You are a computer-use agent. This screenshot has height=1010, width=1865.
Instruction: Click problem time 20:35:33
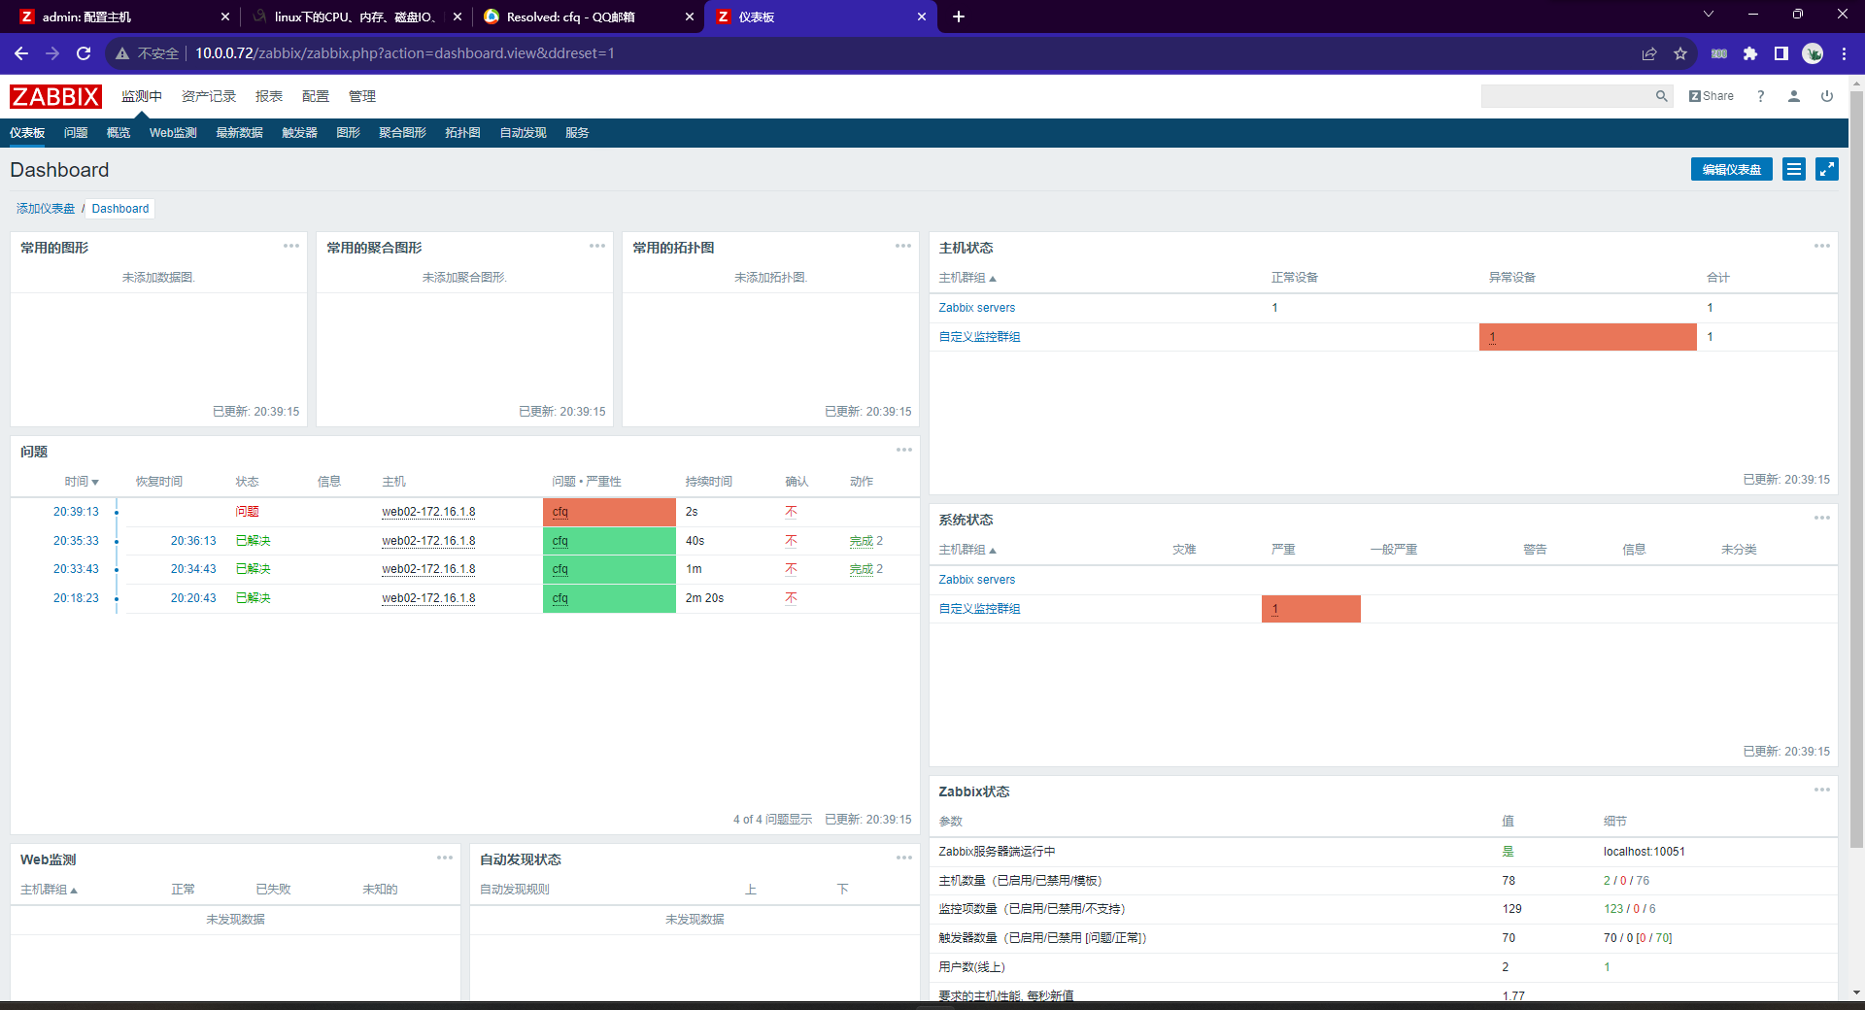[76, 541]
